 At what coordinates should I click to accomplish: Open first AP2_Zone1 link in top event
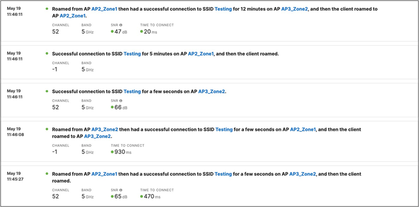(104, 9)
